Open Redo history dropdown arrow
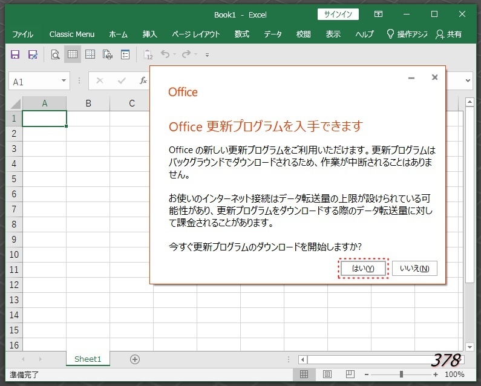This screenshot has height=386, width=481. click(x=195, y=54)
